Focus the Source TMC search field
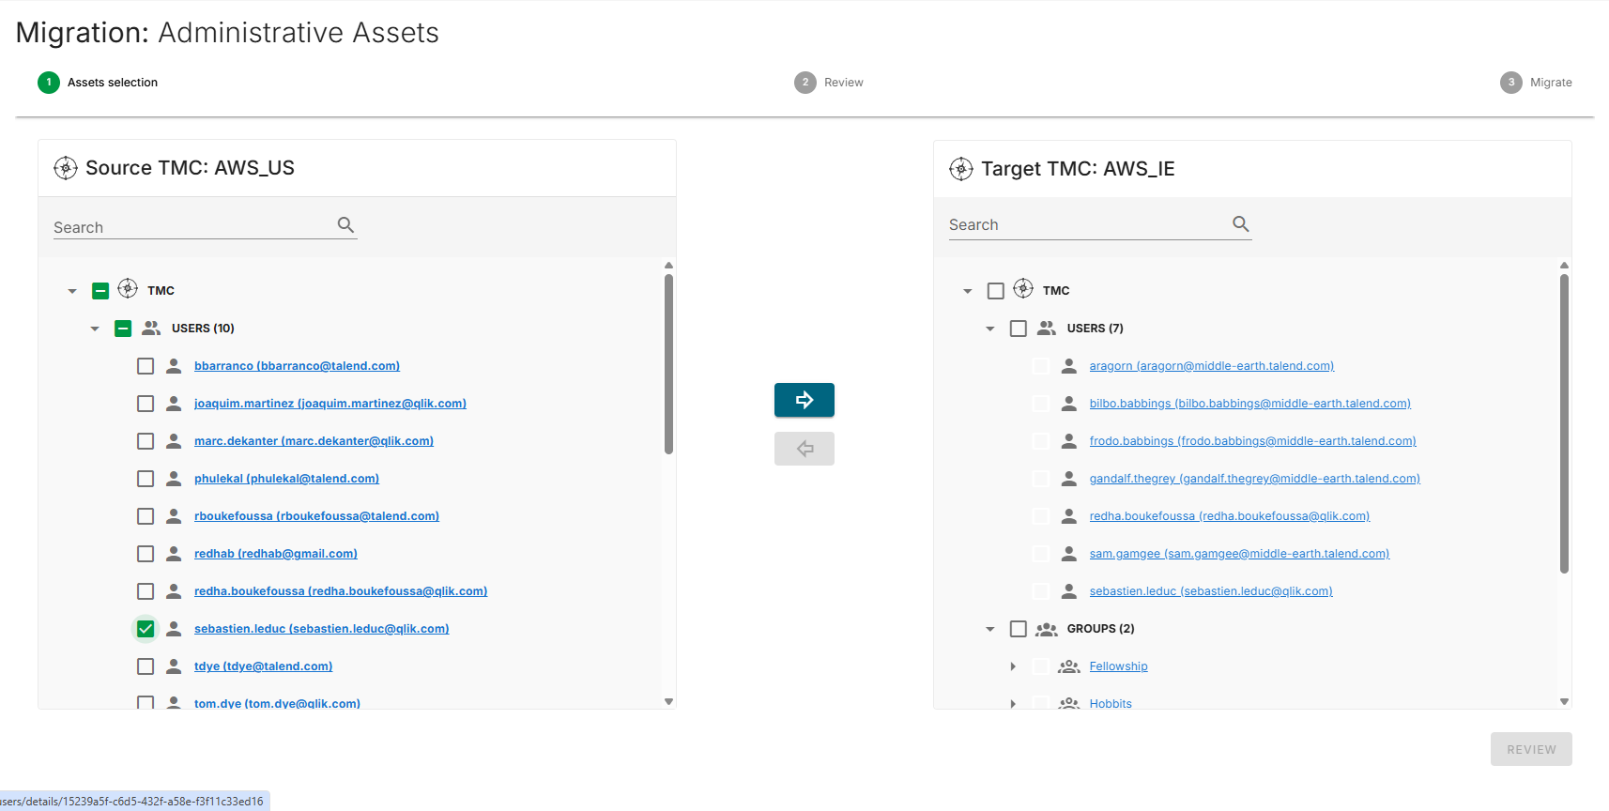The height and width of the screenshot is (811, 1609). (x=192, y=227)
